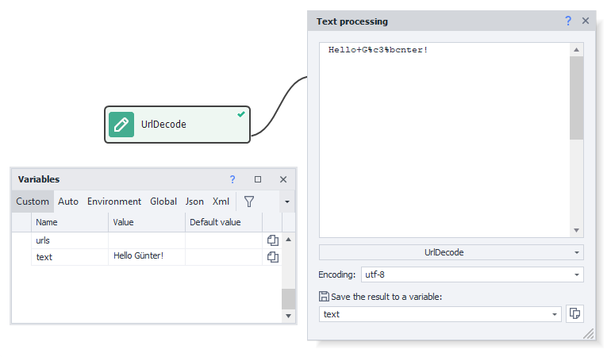Screen dimensions: 611x357
Task: Copy the urls variable row icon
Action: [x=272, y=240]
